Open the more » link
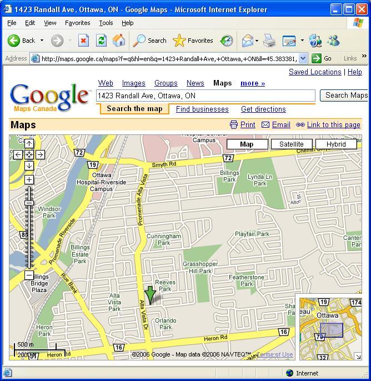Viewport: 371px width, 381px height. [253, 83]
